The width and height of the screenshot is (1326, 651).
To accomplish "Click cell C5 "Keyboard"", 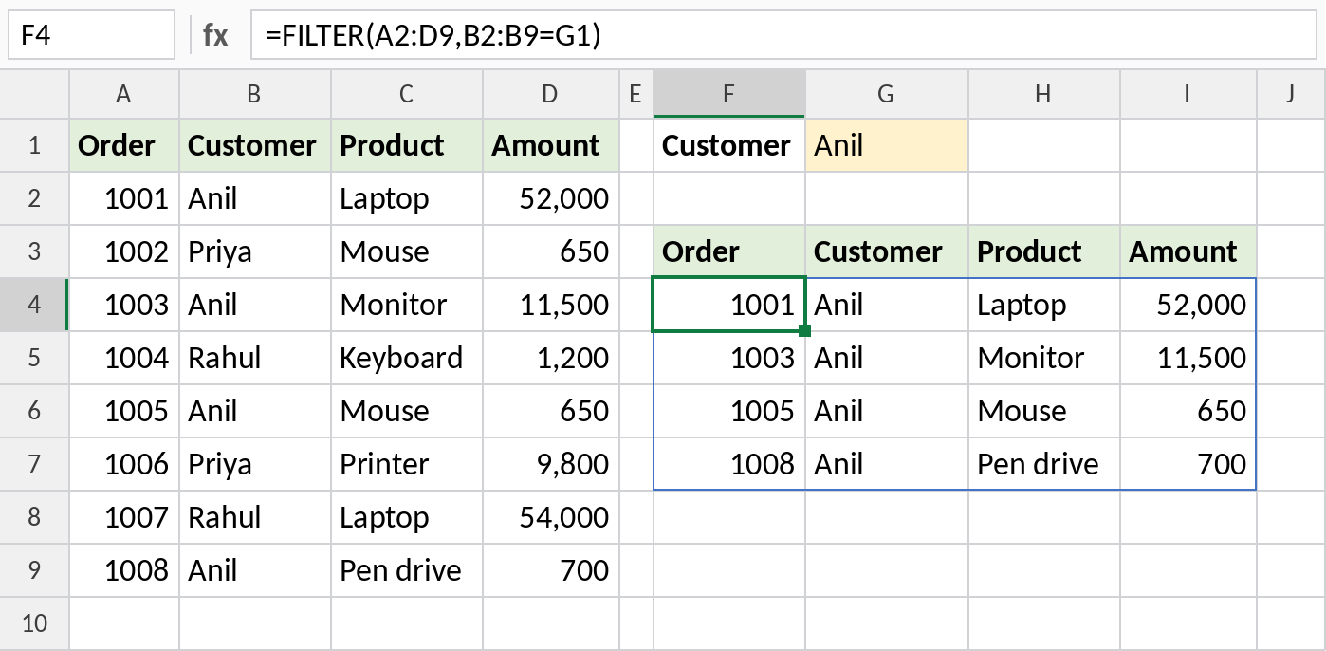I will point(407,358).
